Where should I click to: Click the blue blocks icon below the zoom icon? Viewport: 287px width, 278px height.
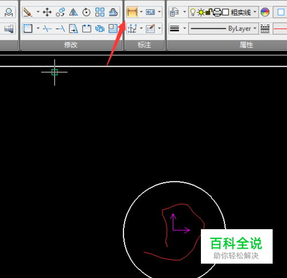[9, 29]
